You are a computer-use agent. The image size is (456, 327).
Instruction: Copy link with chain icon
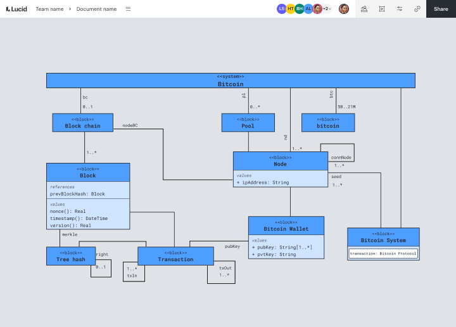tap(417, 9)
